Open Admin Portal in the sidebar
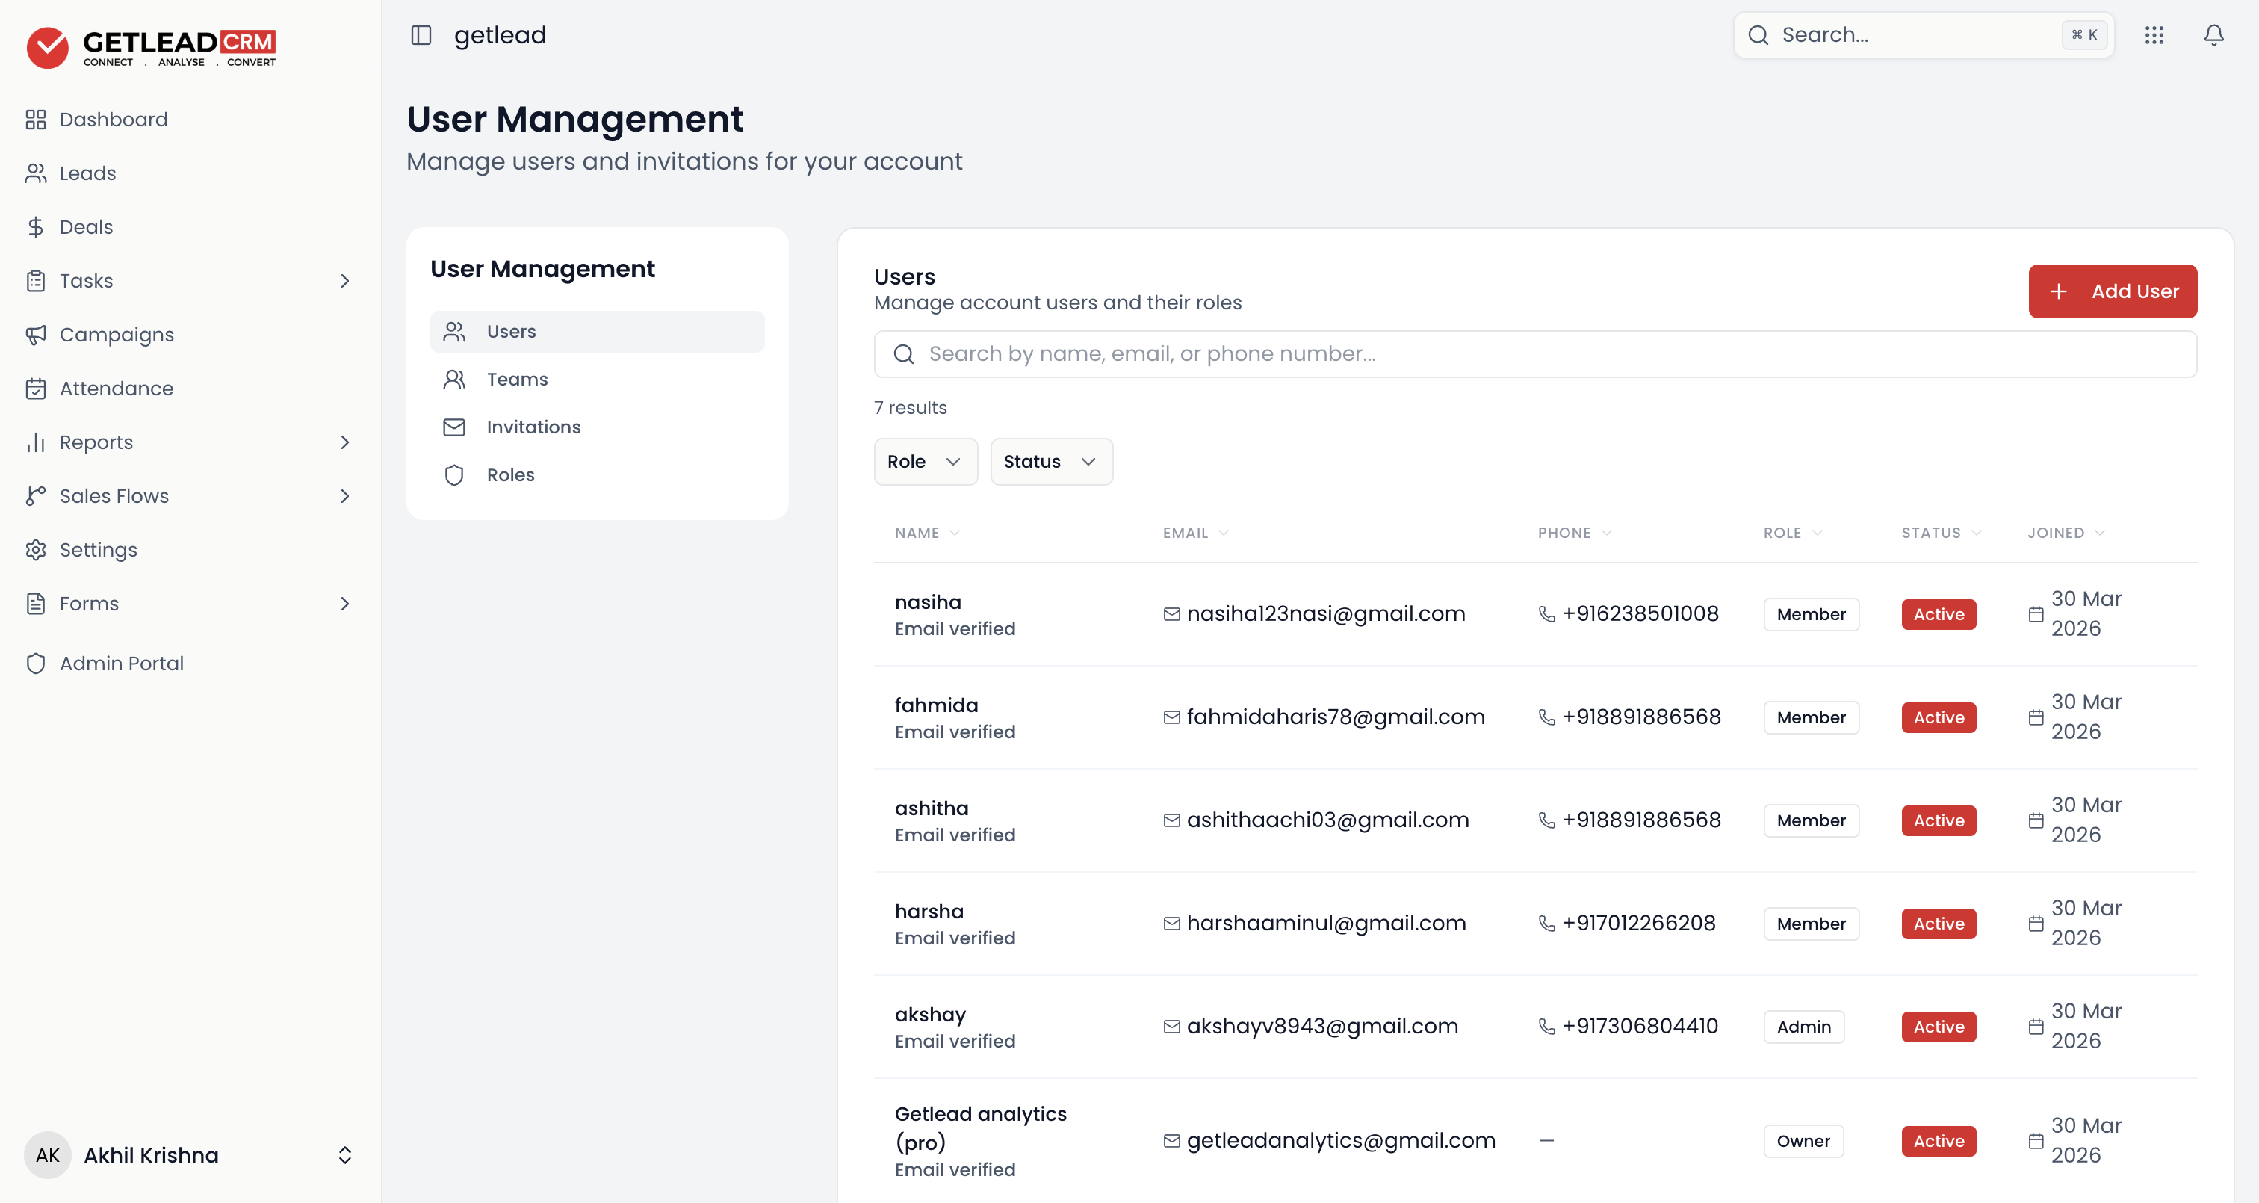This screenshot has width=2259, height=1203. point(122,664)
